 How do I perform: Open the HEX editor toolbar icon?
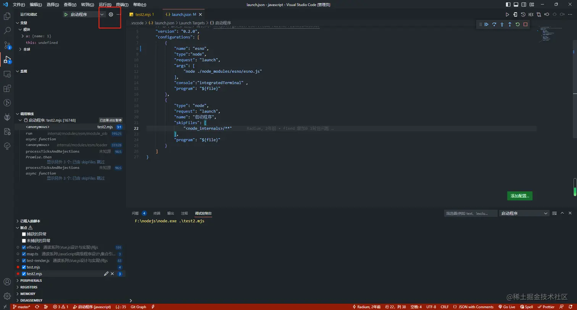click(x=531, y=14)
